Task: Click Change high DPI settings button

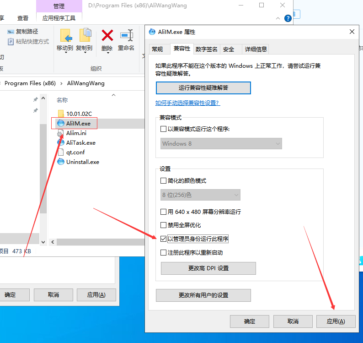Action: [x=208, y=268]
